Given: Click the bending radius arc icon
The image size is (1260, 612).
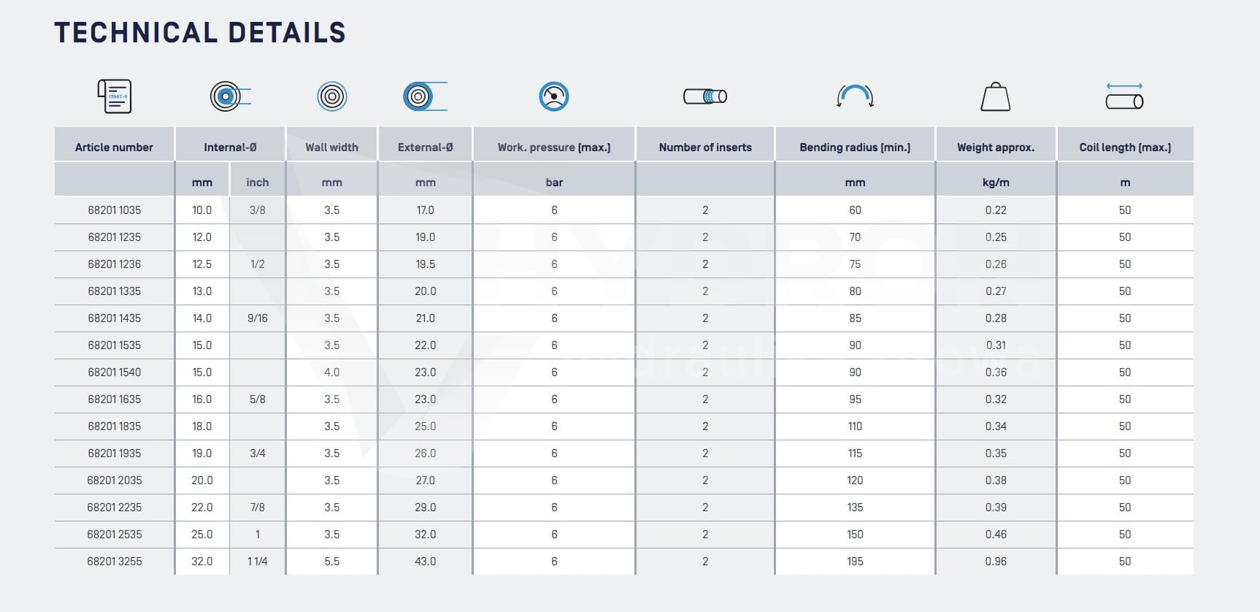Looking at the screenshot, I should (x=855, y=96).
